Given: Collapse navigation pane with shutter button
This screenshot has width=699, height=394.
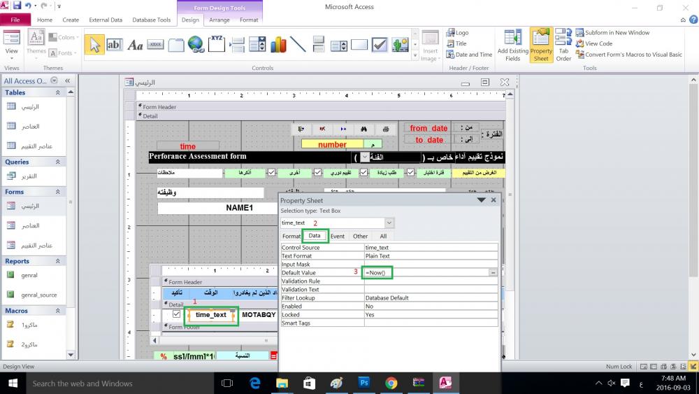Looking at the screenshot, I should click(x=68, y=80).
